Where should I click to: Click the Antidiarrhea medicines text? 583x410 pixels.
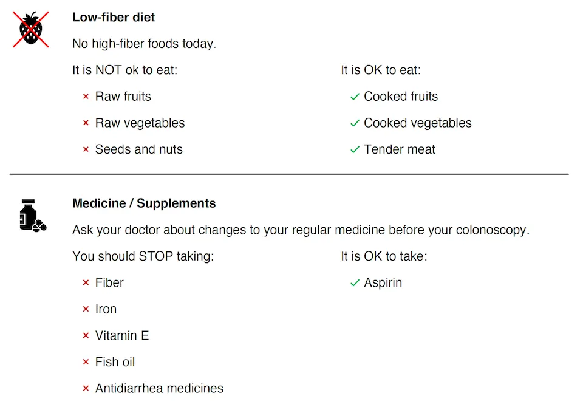[x=159, y=389]
